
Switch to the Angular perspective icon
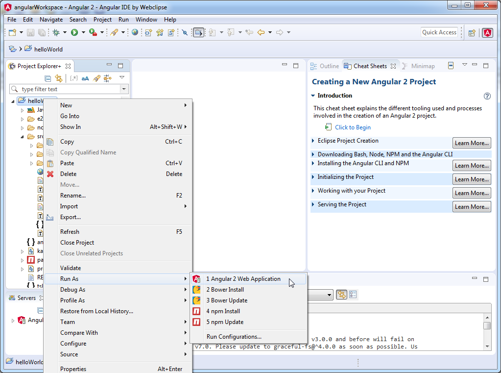(487, 33)
